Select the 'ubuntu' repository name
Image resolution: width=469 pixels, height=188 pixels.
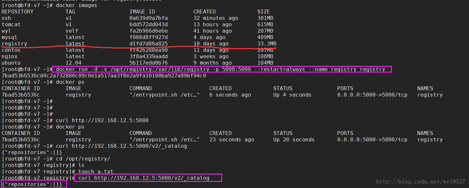pyautogui.click(x=11, y=63)
